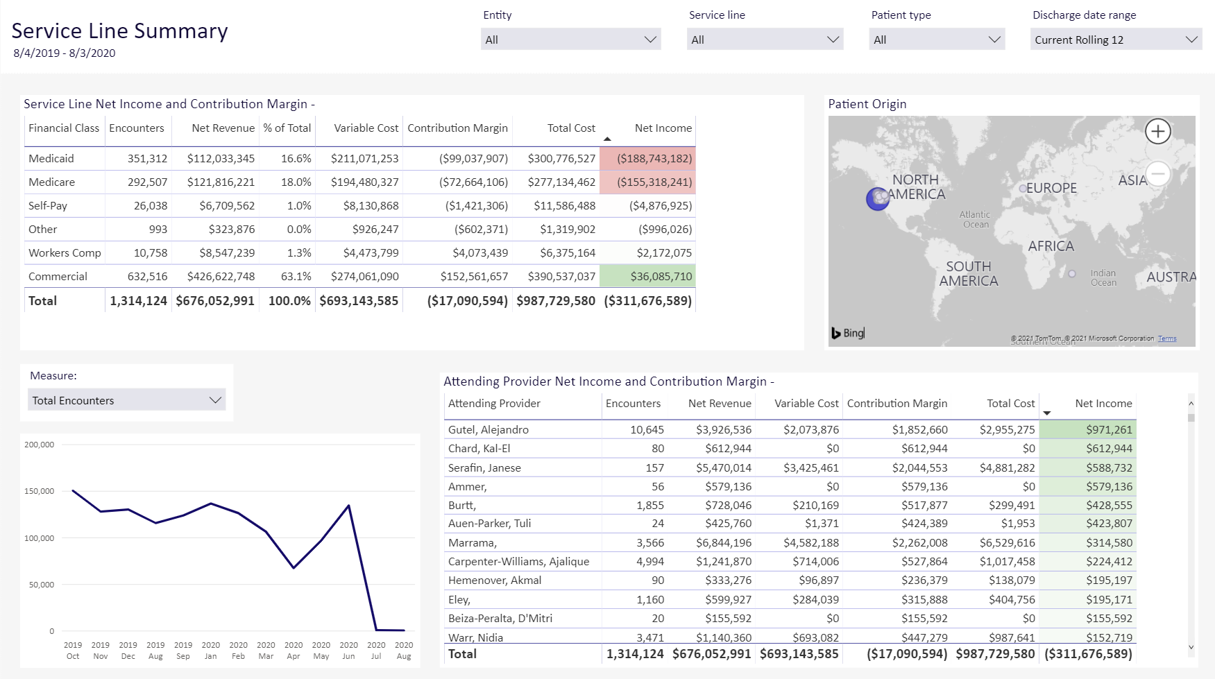Open the Terms link on the map

click(1166, 338)
